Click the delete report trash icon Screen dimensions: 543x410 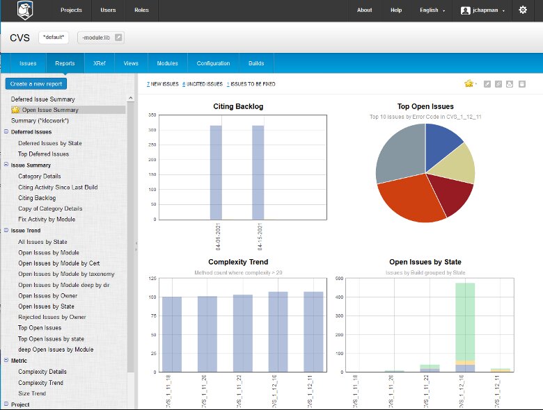tap(522, 84)
